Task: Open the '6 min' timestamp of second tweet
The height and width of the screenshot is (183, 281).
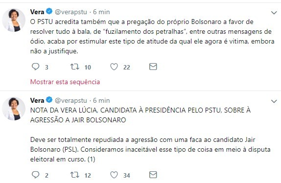Action: click(101, 100)
